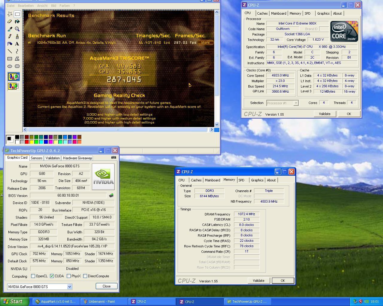383x306 pixels.
Task: Open the Bearbeiten menu in Paint
Action: pyautogui.click(x=26, y=6)
